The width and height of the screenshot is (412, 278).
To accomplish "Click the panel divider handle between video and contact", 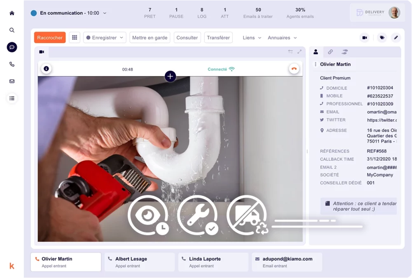I will [307, 151].
